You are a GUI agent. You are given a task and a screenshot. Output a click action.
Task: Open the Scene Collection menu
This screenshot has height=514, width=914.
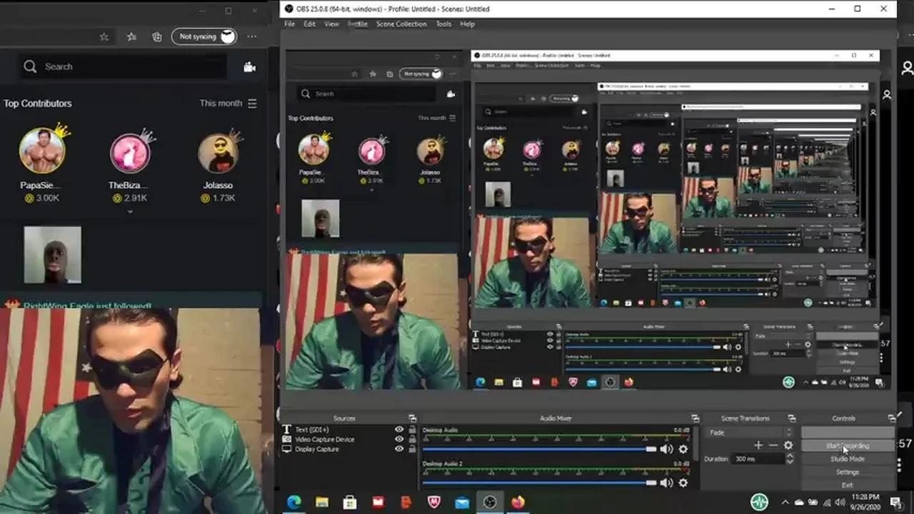tap(401, 24)
